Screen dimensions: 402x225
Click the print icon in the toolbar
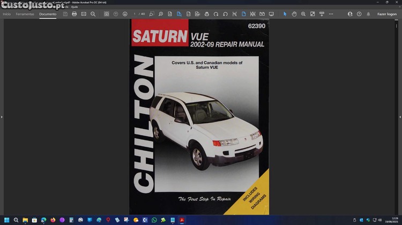pos(75,14)
